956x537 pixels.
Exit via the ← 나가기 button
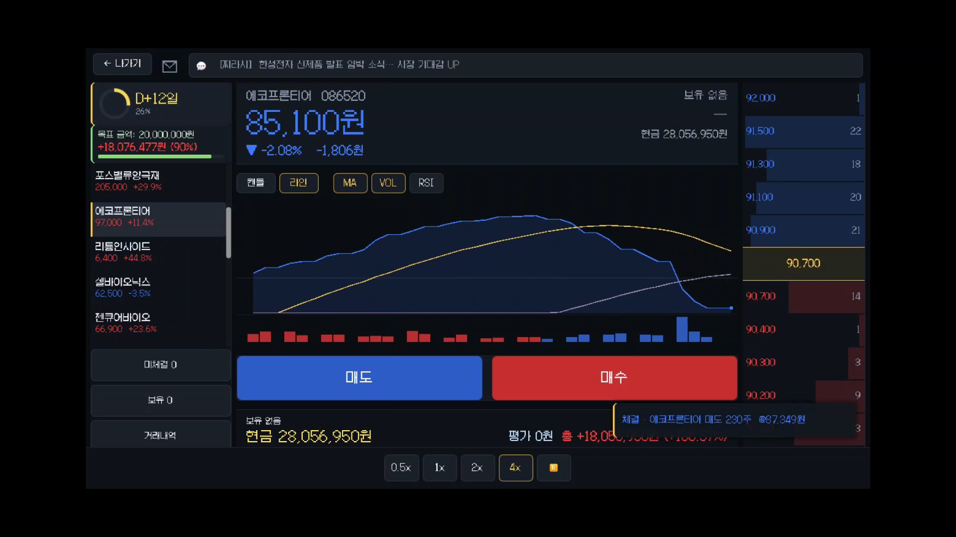tap(122, 64)
